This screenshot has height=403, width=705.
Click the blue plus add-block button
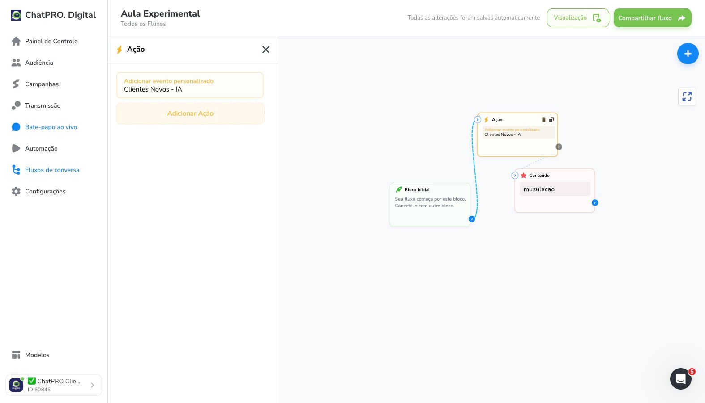(x=688, y=54)
